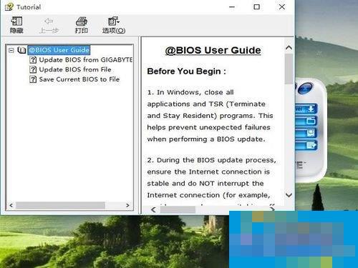Click the content pane horizontal scrollbar thumb
Screen dimensions: 358x268
pyautogui.click(x=178, y=209)
